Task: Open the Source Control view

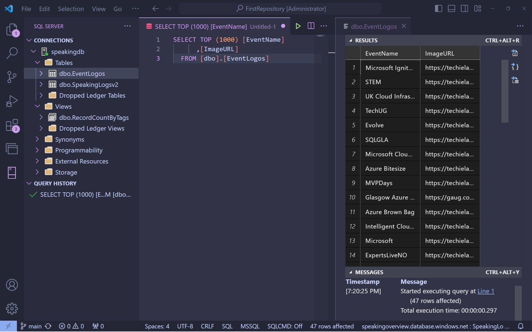Action: click(12, 77)
